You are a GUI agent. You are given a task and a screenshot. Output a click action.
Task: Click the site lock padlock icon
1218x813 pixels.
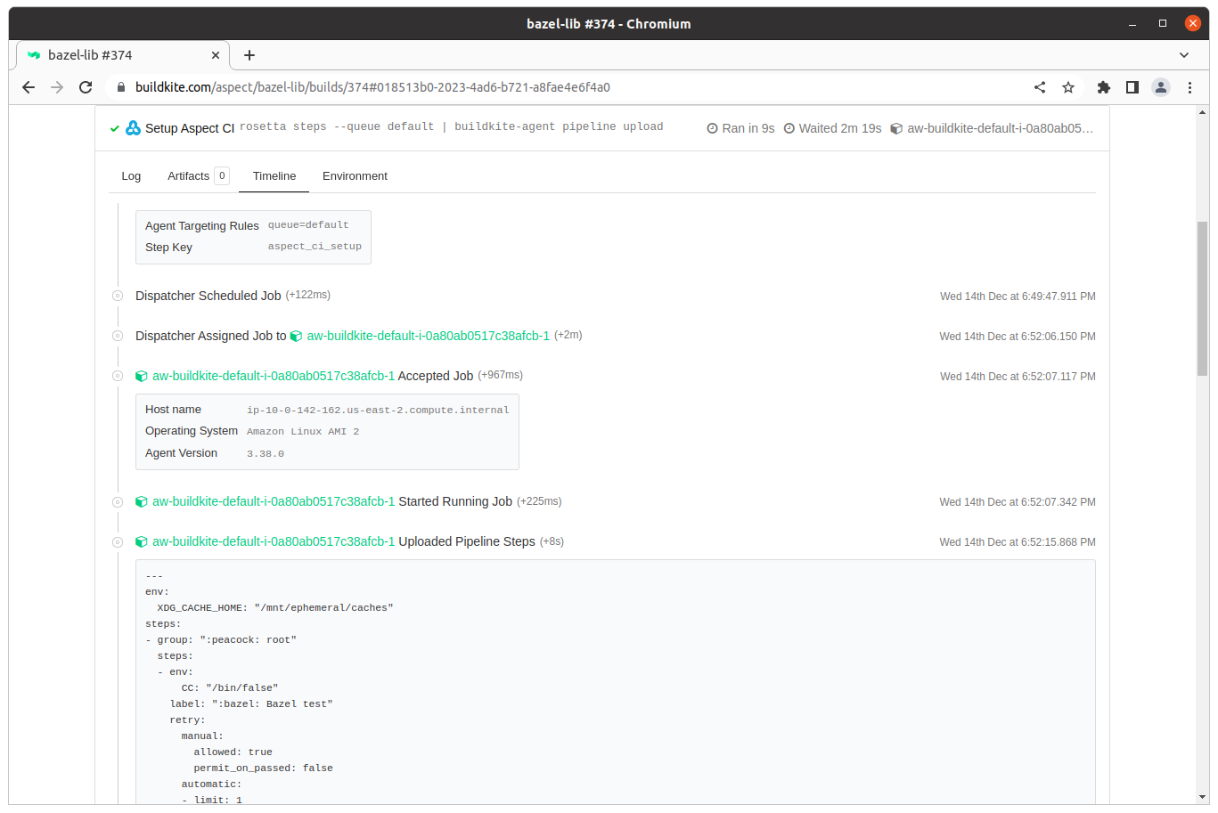(x=121, y=87)
